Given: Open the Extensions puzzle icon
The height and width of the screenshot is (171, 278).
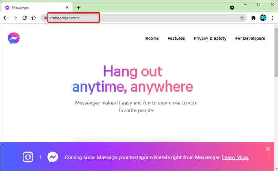Looking at the screenshot, I should (x=253, y=18).
